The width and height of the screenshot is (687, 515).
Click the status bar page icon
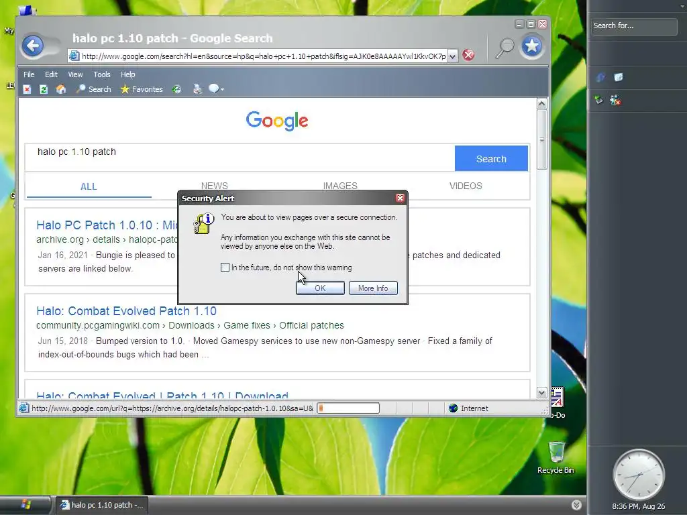click(x=23, y=408)
